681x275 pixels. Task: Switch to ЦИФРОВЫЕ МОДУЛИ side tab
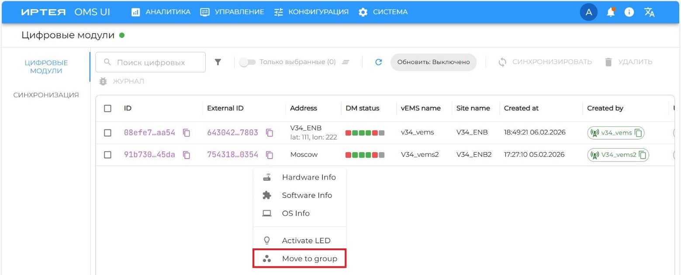tap(46, 67)
